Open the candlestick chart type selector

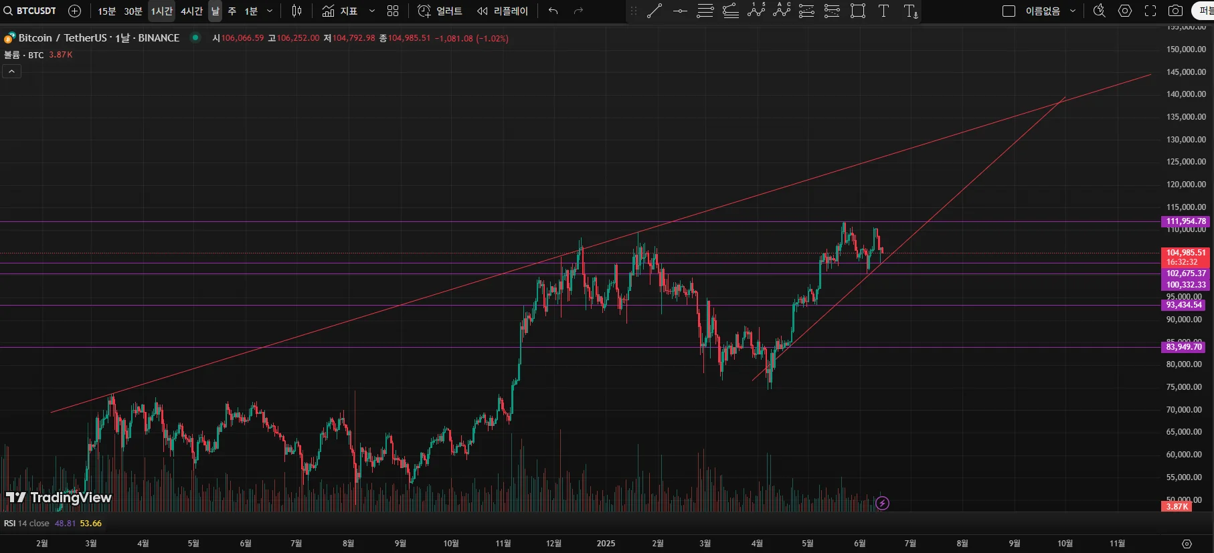(297, 11)
